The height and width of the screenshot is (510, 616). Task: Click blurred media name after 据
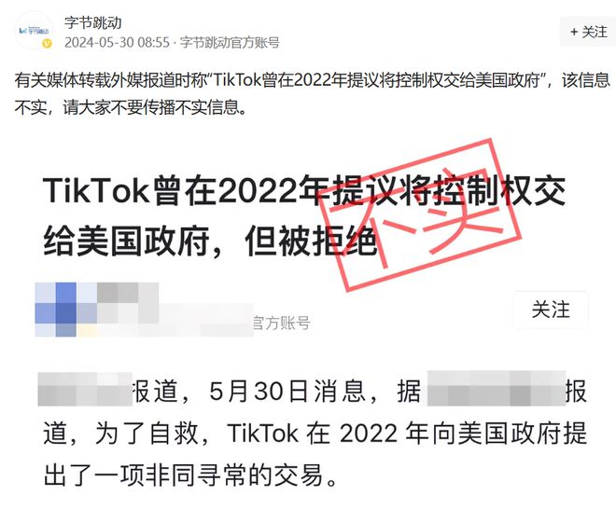[496, 388]
